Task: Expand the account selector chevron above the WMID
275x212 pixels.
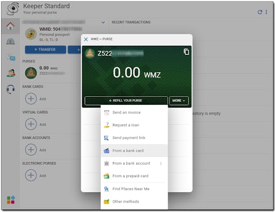Action: [x=103, y=23]
